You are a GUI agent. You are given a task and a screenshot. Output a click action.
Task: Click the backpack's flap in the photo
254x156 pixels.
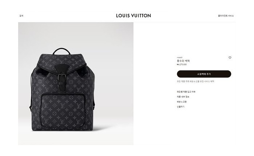[62, 63]
